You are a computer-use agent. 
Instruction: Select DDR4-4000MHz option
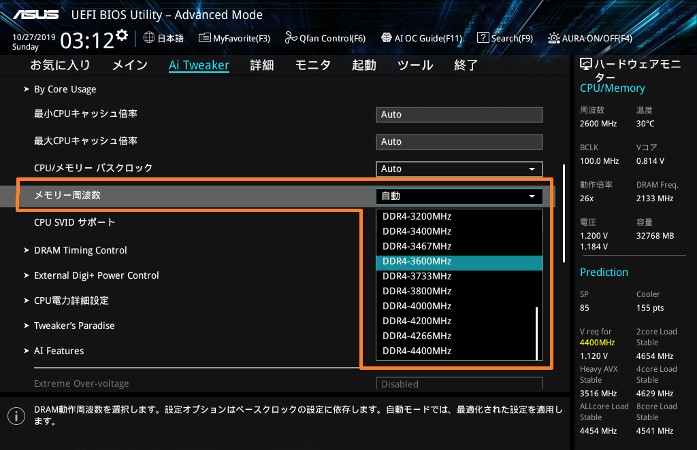tap(459, 306)
